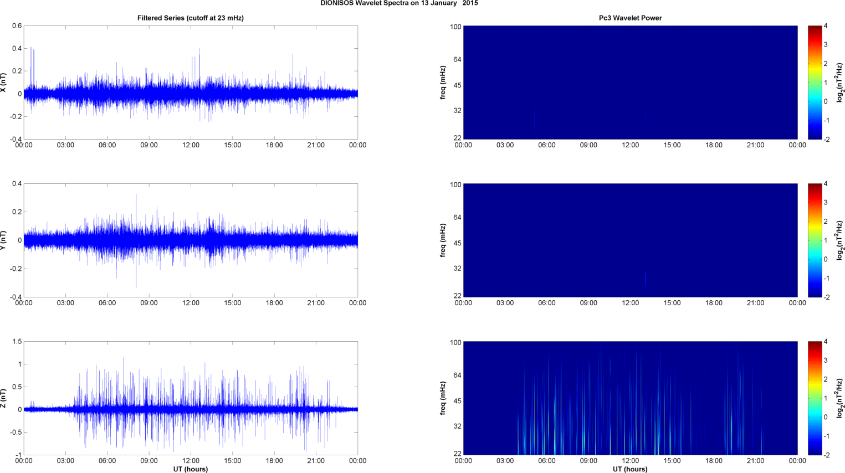The height and width of the screenshot is (473, 845).
Task: Select the 'Pc3 Wavelet Power' heading
Action: (630, 18)
